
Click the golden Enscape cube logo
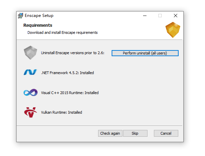pyautogui.click(x=173, y=30)
